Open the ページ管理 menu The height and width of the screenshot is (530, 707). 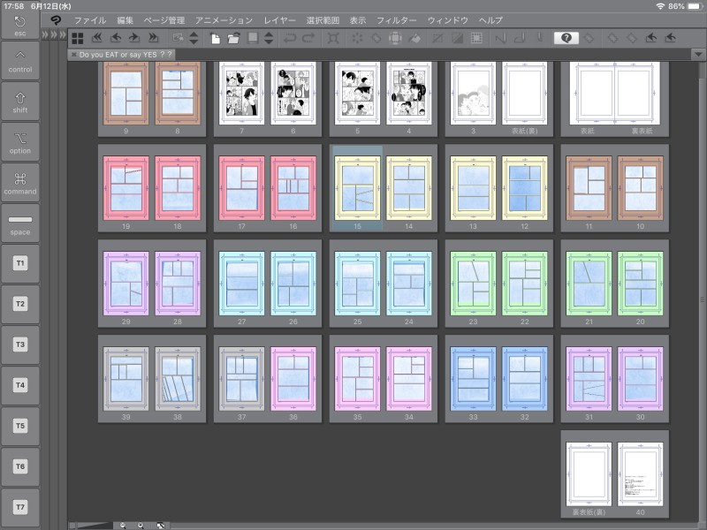point(164,20)
